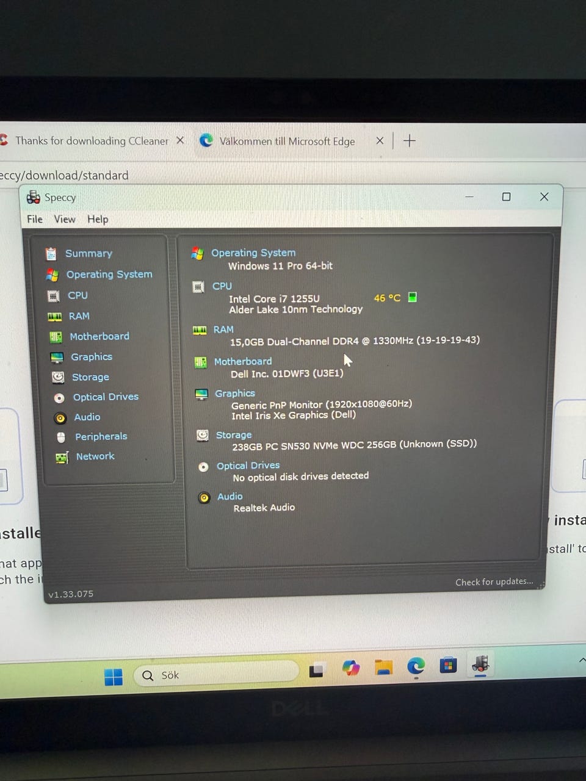Open the Help menu
The height and width of the screenshot is (781, 586).
pyautogui.click(x=98, y=219)
